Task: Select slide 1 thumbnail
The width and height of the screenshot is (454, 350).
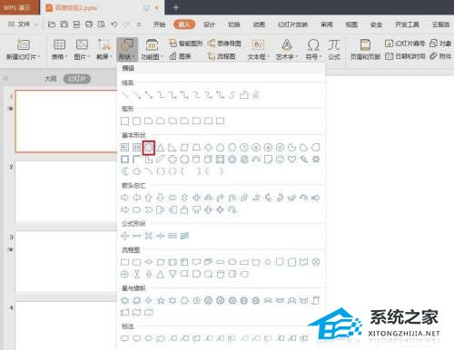Action: tap(66, 121)
